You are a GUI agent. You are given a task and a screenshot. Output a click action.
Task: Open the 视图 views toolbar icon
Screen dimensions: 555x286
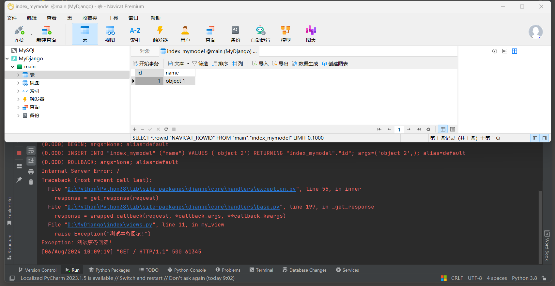pos(110,34)
